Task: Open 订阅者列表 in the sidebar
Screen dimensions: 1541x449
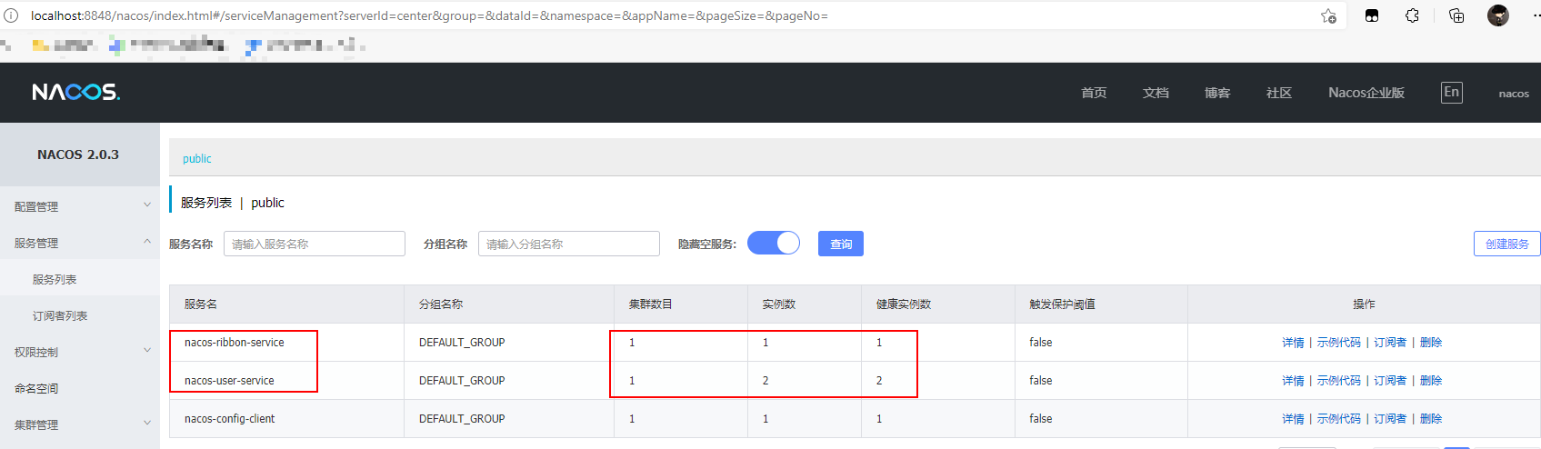Action: click(x=60, y=315)
